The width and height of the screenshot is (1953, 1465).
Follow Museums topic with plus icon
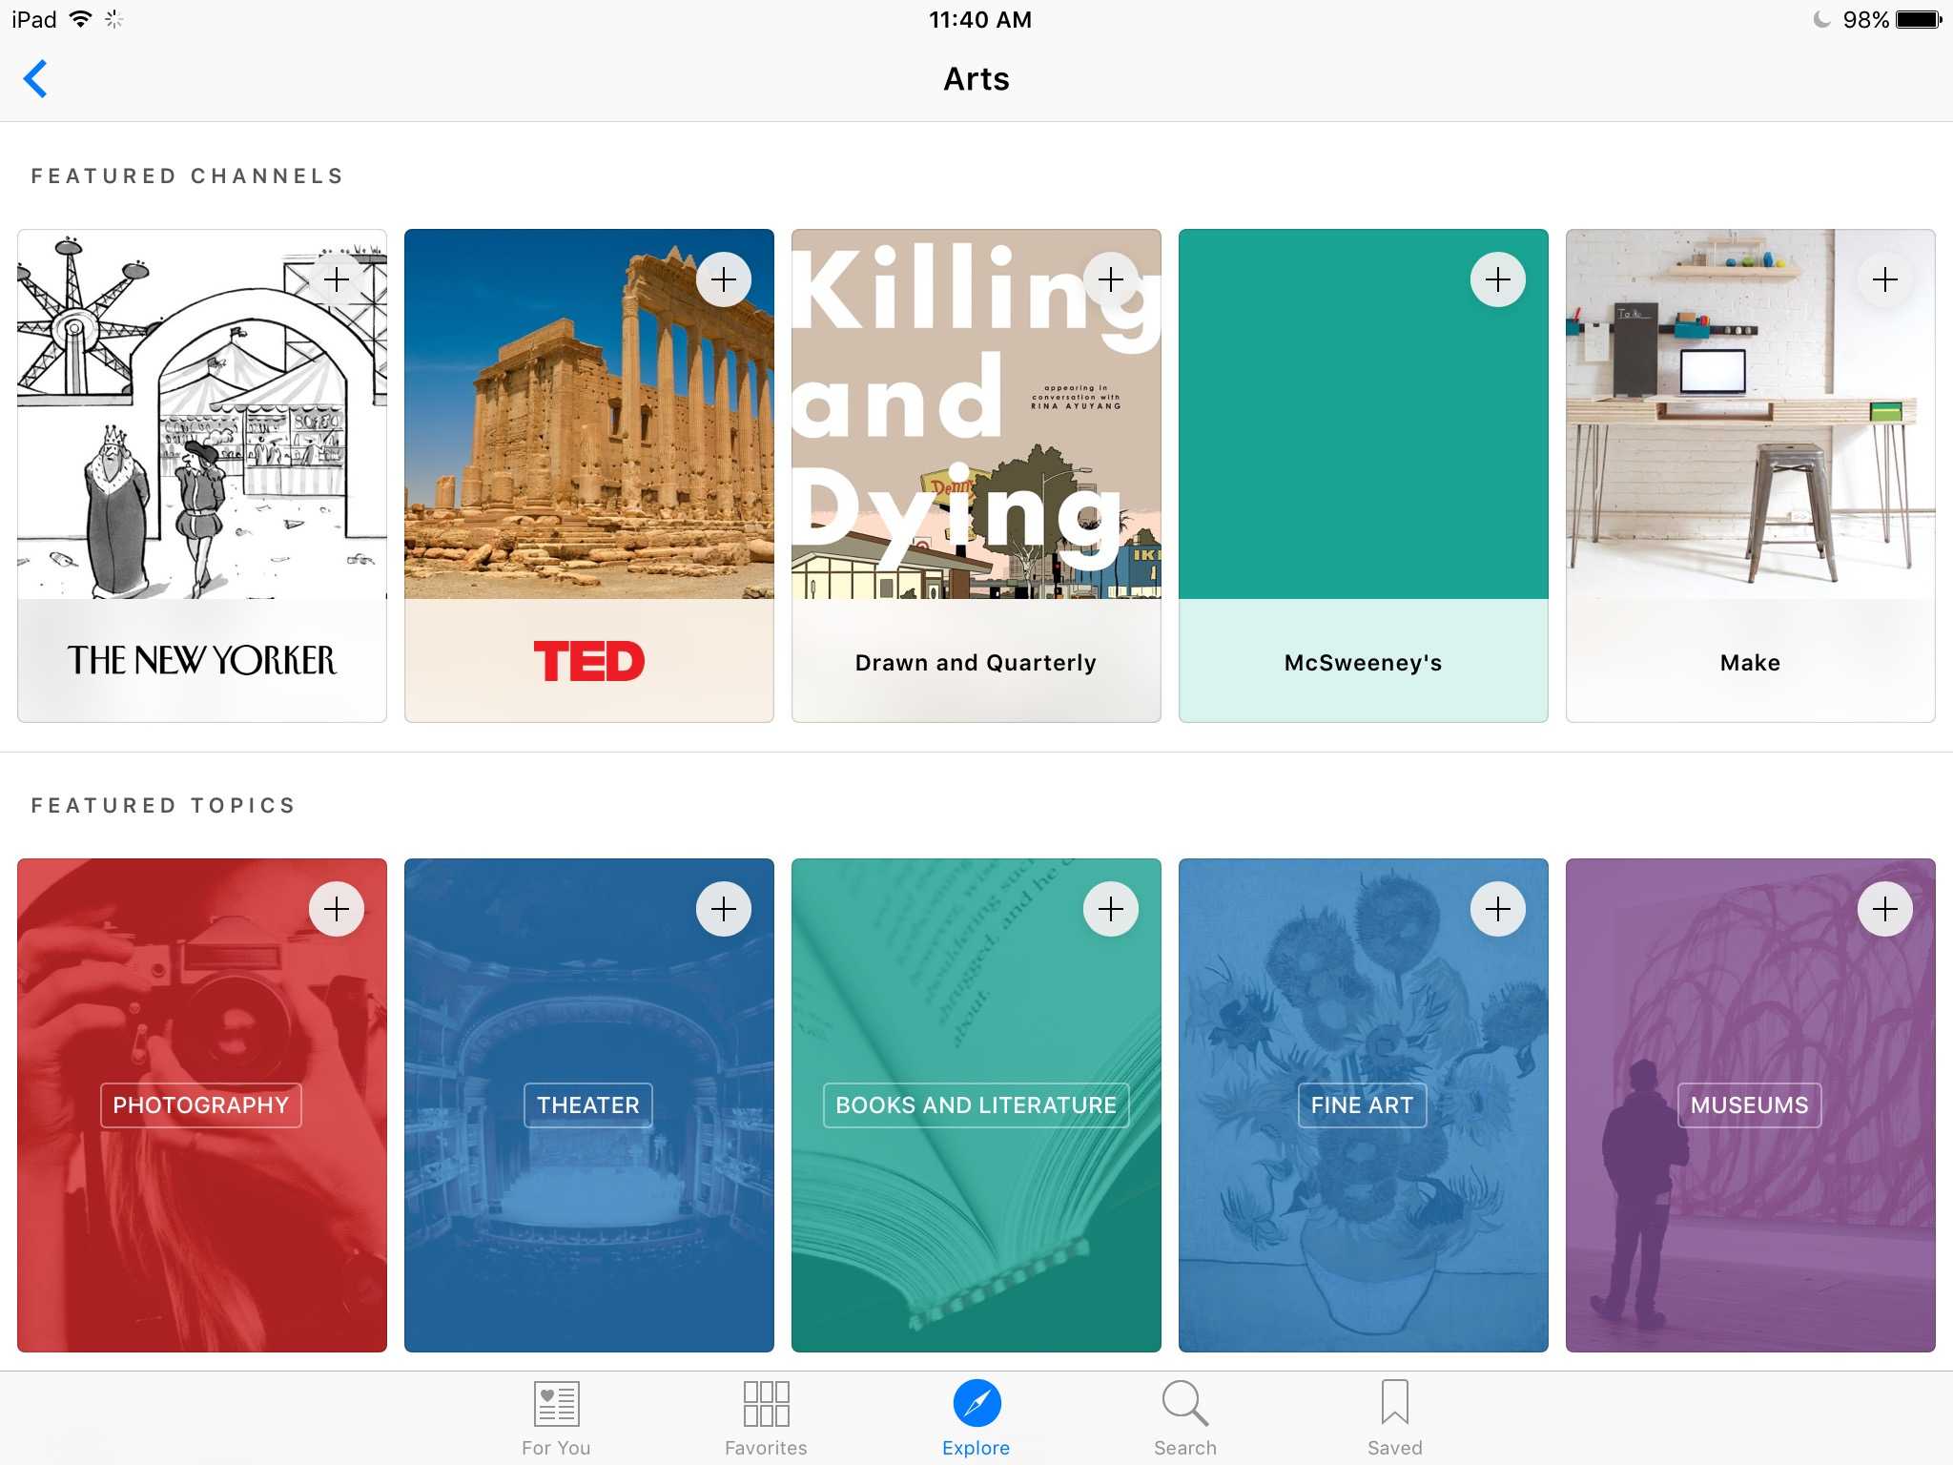click(1885, 909)
